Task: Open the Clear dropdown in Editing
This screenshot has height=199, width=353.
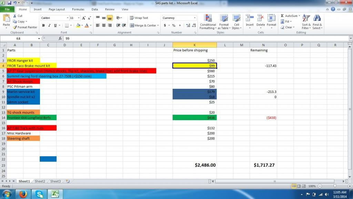Action: coord(288,27)
